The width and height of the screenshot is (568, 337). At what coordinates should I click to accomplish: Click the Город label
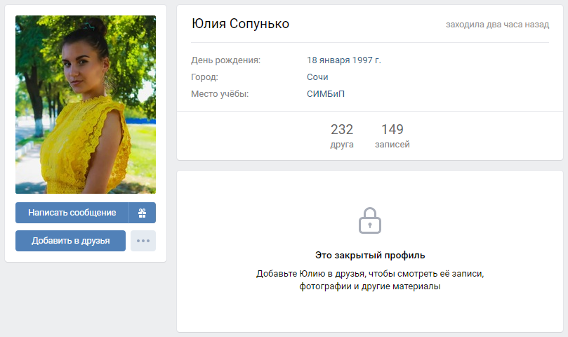(x=204, y=77)
